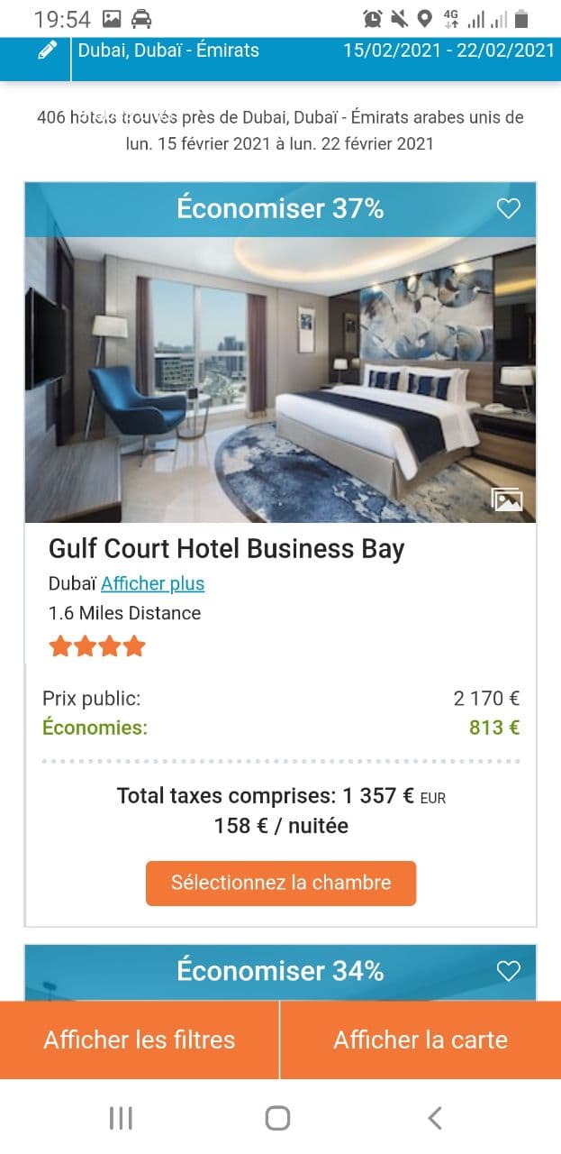
Task: Click the Afficher plus link
Action: coord(152,583)
